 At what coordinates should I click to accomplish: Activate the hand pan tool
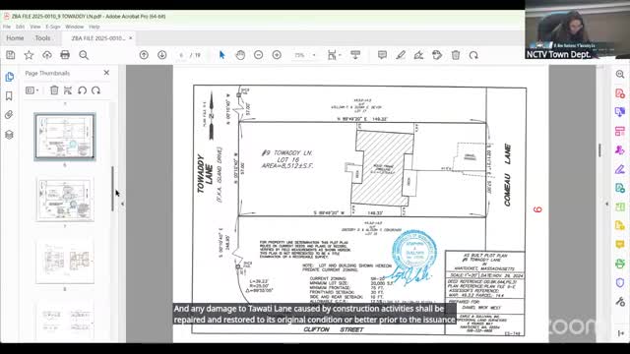coord(240,55)
